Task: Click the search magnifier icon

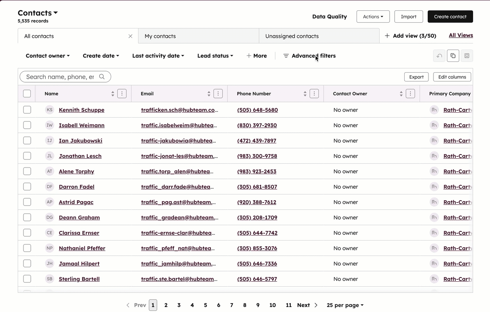Action: click(102, 77)
